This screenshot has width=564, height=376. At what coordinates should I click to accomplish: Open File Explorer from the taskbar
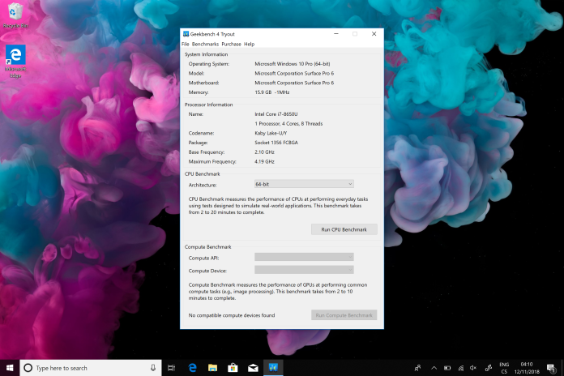click(212, 368)
